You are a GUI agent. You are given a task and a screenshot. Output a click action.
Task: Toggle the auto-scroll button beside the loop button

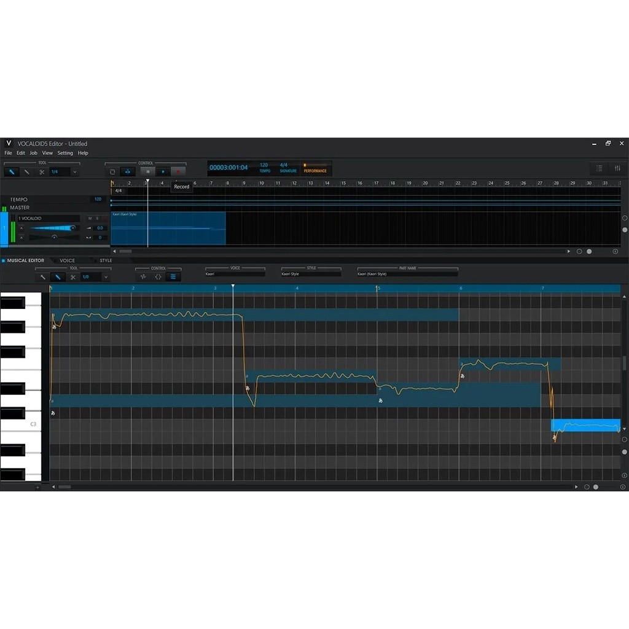128,172
